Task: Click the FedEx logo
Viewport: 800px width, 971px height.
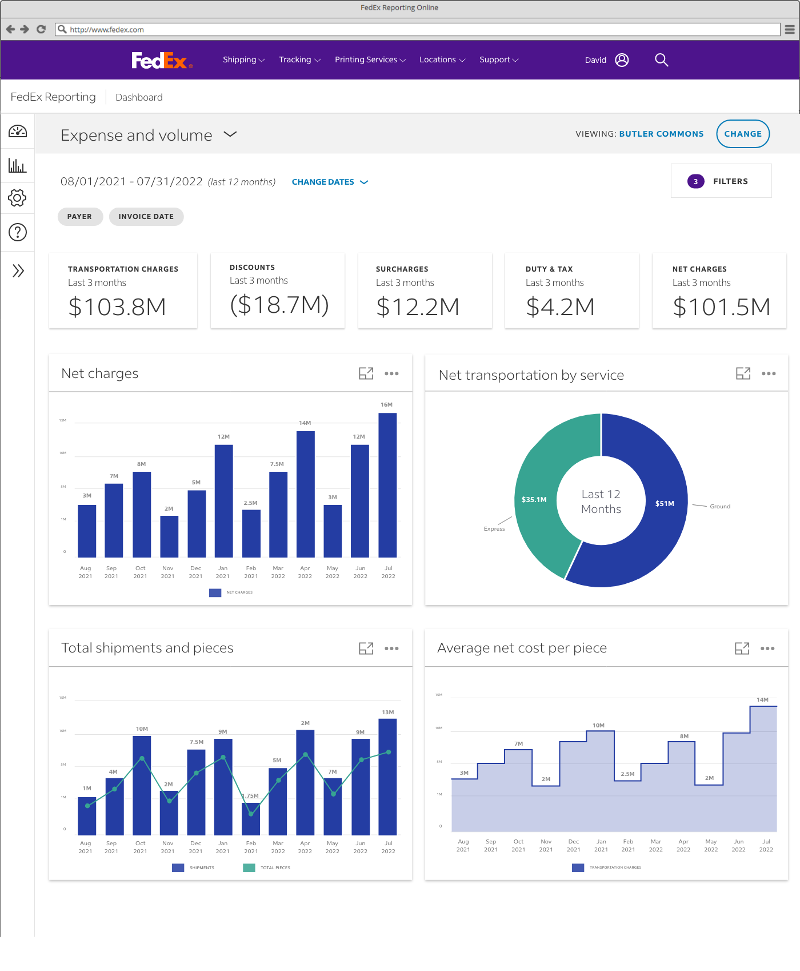Action: 162,60
